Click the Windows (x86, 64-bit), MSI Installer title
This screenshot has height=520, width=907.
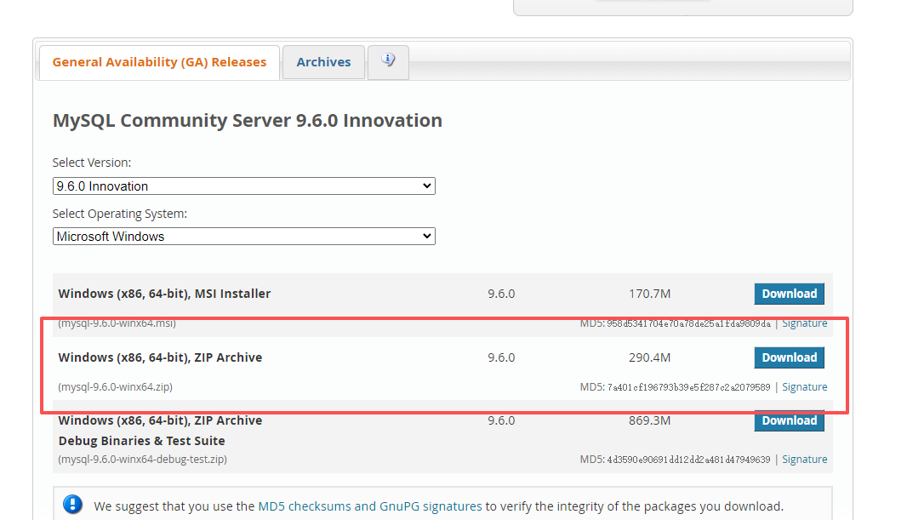pyautogui.click(x=164, y=294)
